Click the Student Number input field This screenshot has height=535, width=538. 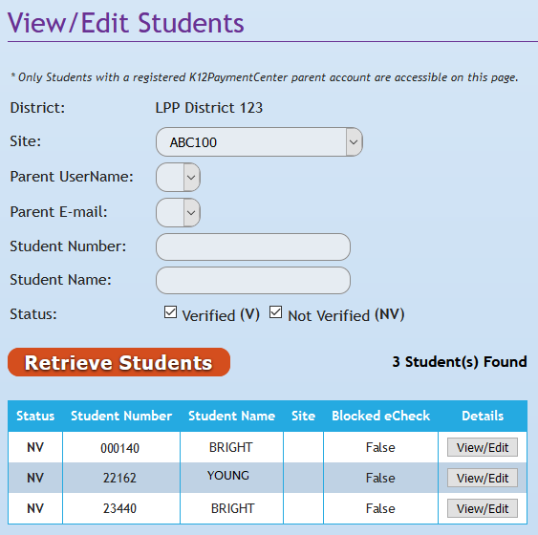pos(253,246)
